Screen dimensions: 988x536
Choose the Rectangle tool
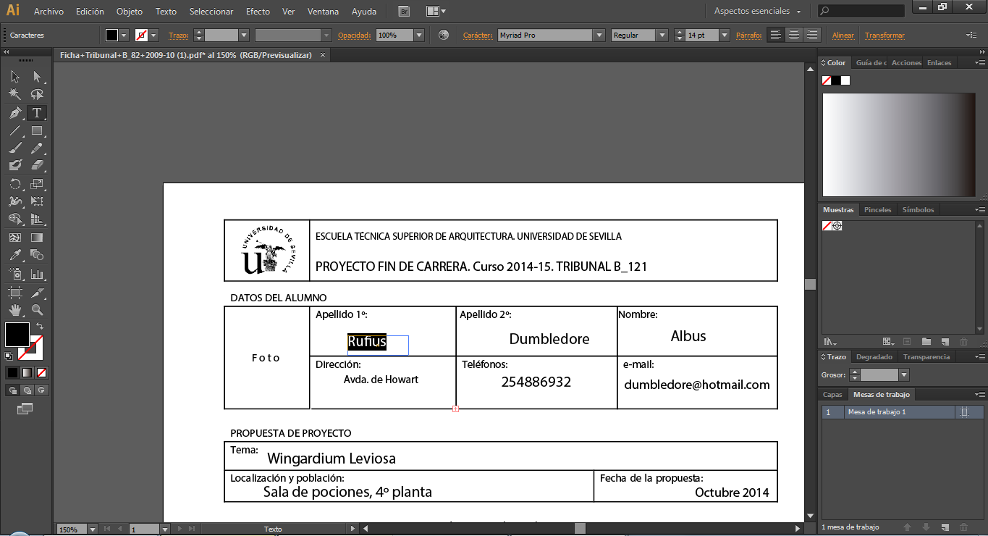click(38, 130)
